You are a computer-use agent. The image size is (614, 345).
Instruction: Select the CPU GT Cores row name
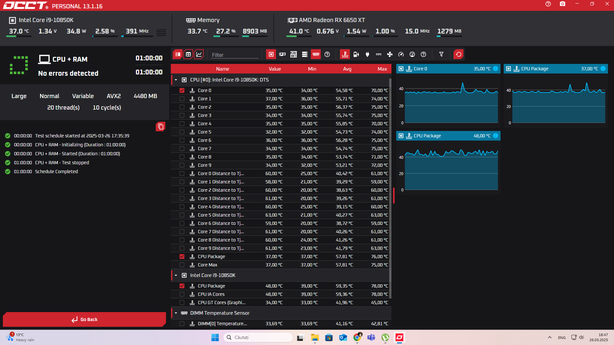tap(222, 303)
